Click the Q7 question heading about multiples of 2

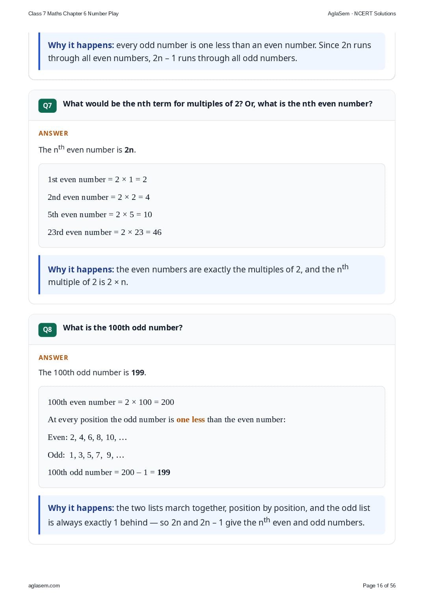(218, 104)
